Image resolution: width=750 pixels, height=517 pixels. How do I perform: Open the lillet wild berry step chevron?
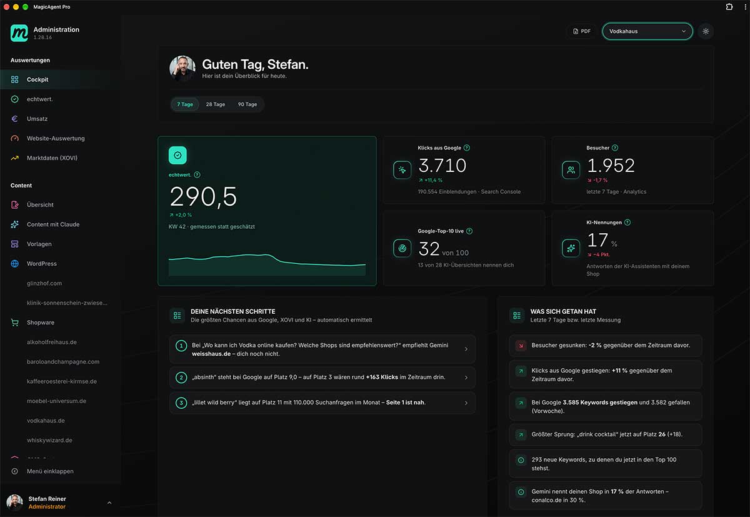pos(466,403)
